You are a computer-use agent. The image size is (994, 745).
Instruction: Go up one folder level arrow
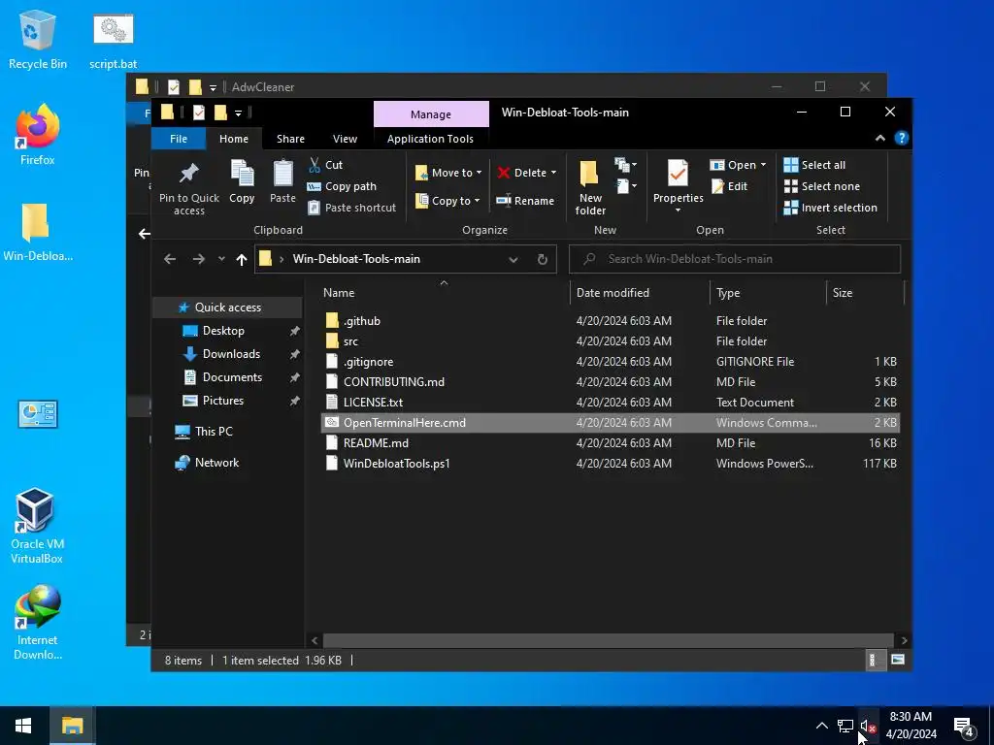click(241, 259)
